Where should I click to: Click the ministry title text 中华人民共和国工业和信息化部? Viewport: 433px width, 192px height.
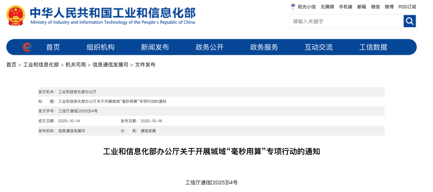(x=113, y=12)
